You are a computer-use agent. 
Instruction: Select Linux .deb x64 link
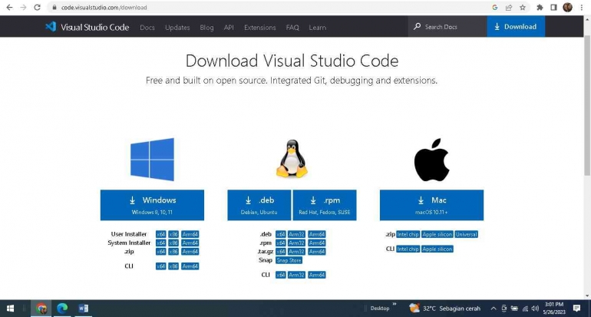tap(280, 234)
